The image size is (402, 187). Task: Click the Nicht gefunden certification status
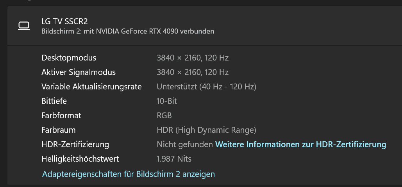pos(185,144)
